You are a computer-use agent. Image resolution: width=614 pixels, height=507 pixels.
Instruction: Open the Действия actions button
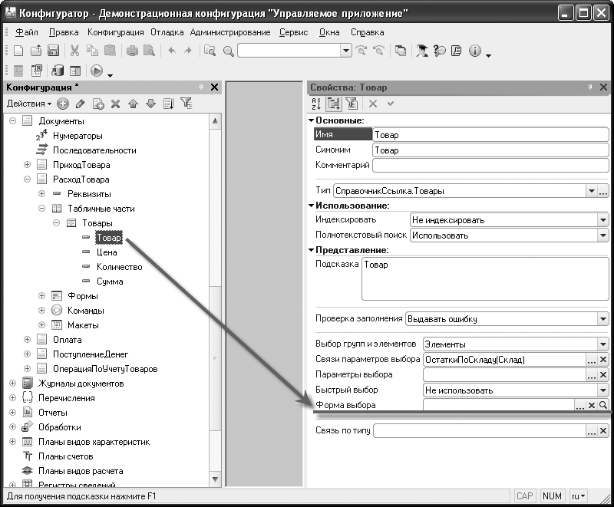tap(29, 104)
